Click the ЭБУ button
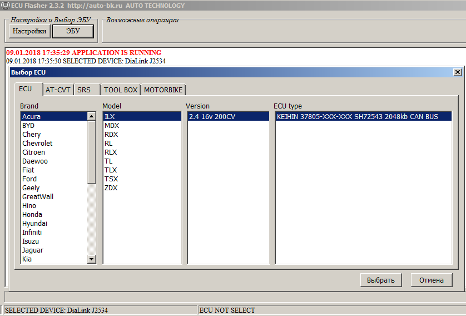Screen dimensions: 466x316 coord(73,31)
